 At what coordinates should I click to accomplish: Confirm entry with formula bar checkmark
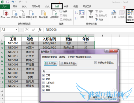click(x=33, y=30)
